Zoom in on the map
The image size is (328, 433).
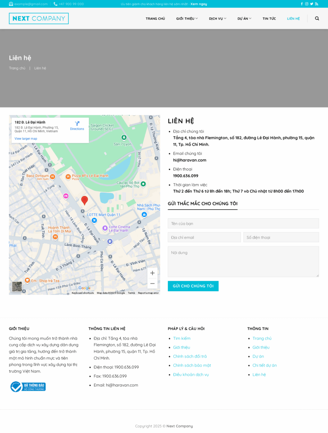[x=152, y=273]
